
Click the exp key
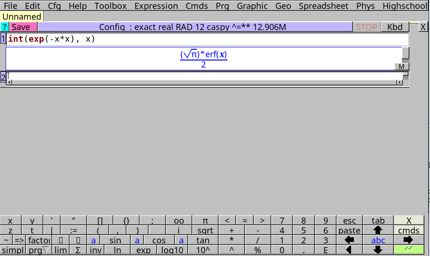[x=143, y=250]
